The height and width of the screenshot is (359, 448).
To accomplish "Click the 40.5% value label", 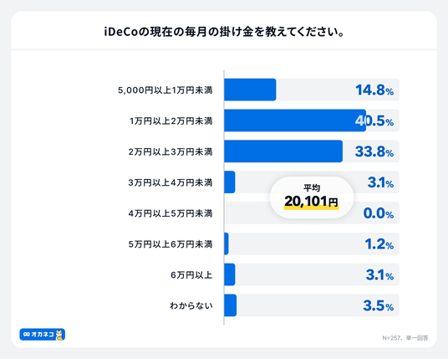I will click(x=374, y=121).
